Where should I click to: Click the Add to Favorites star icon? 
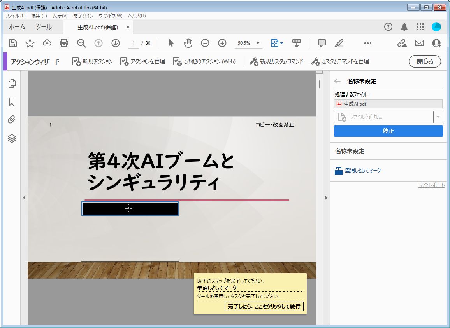pyautogui.click(x=30, y=43)
